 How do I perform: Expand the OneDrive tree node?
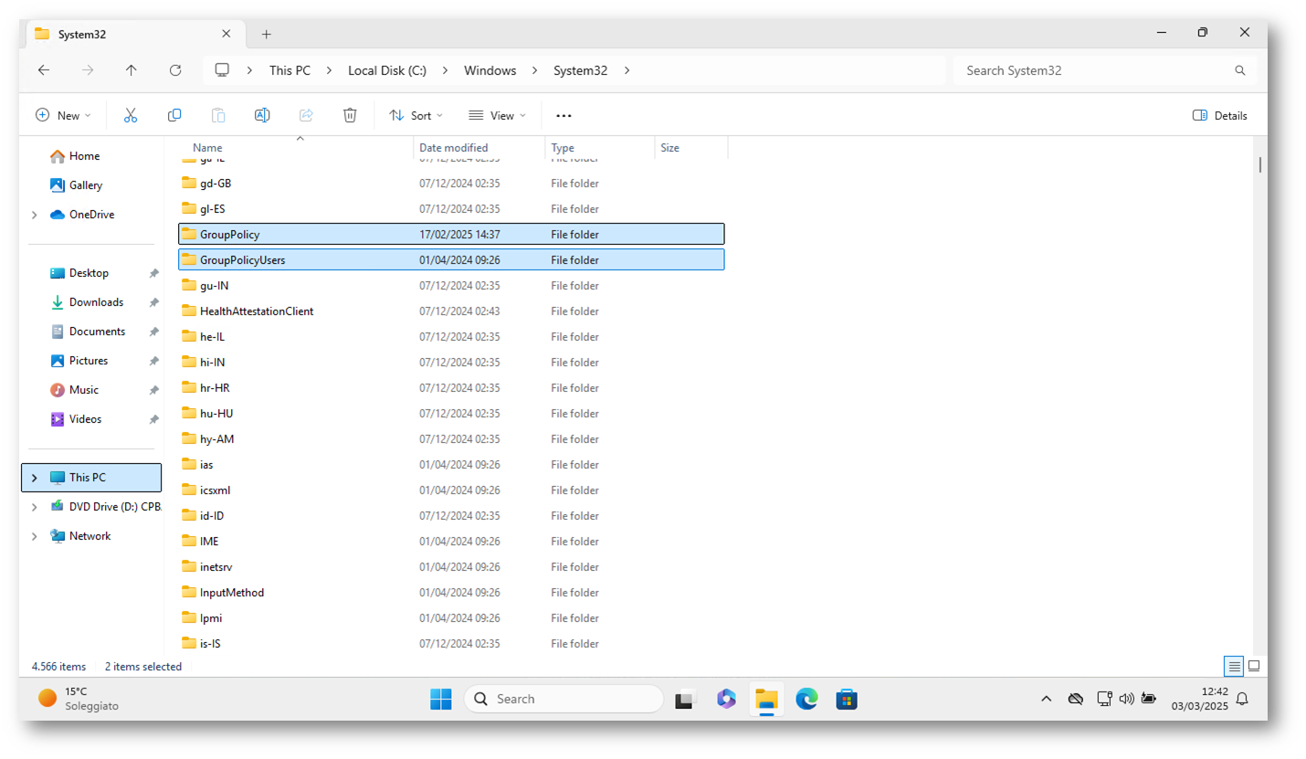coord(35,215)
